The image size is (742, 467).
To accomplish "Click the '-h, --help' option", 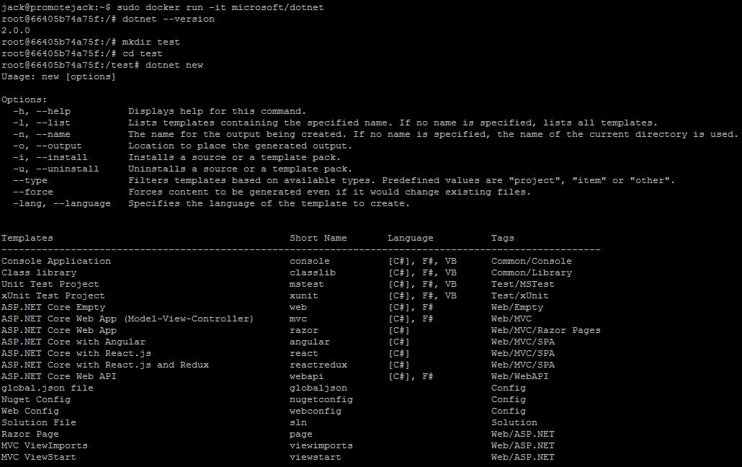I will pos(42,111).
